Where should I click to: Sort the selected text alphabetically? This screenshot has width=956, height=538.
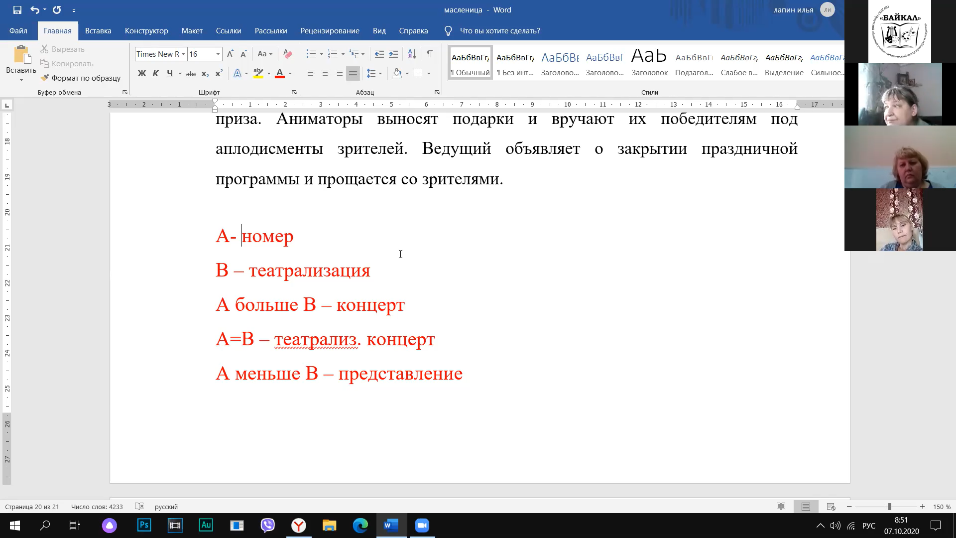(412, 54)
